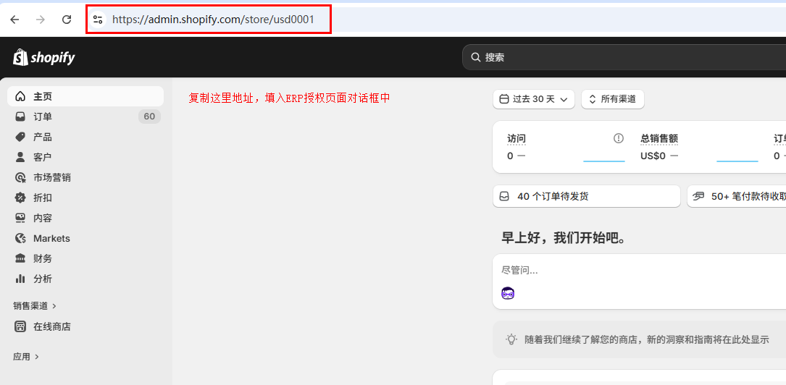The image size is (786, 385).
Task: Click the 产品 tag icon
Action: pyautogui.click(x=20, y=137)
